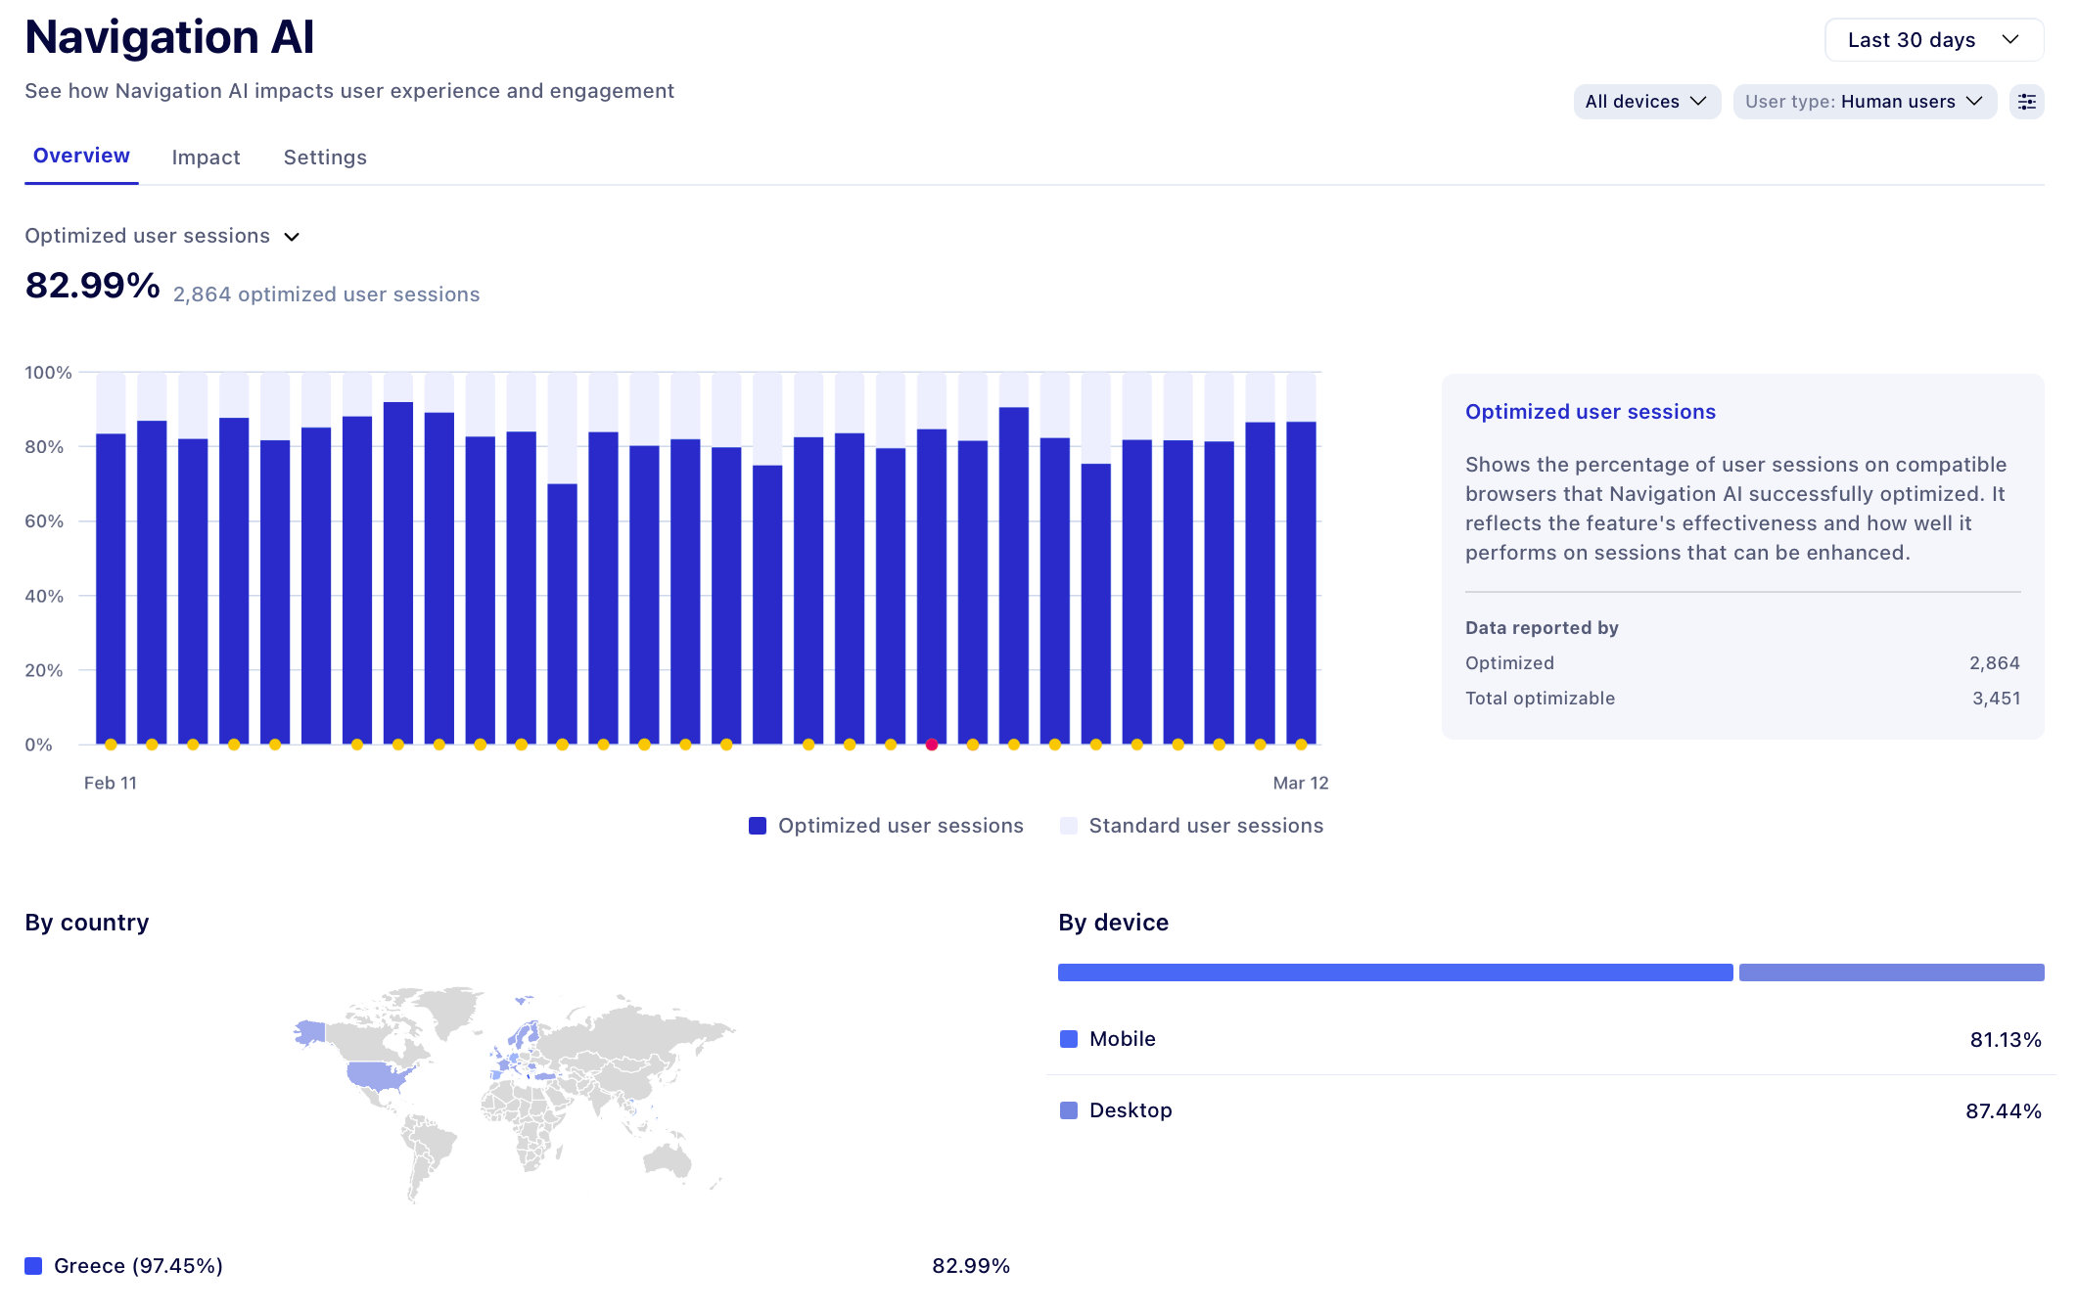The image size is (2077, 1311).
Task: Click the Greece country color square
Action: tap(33, 1266)
